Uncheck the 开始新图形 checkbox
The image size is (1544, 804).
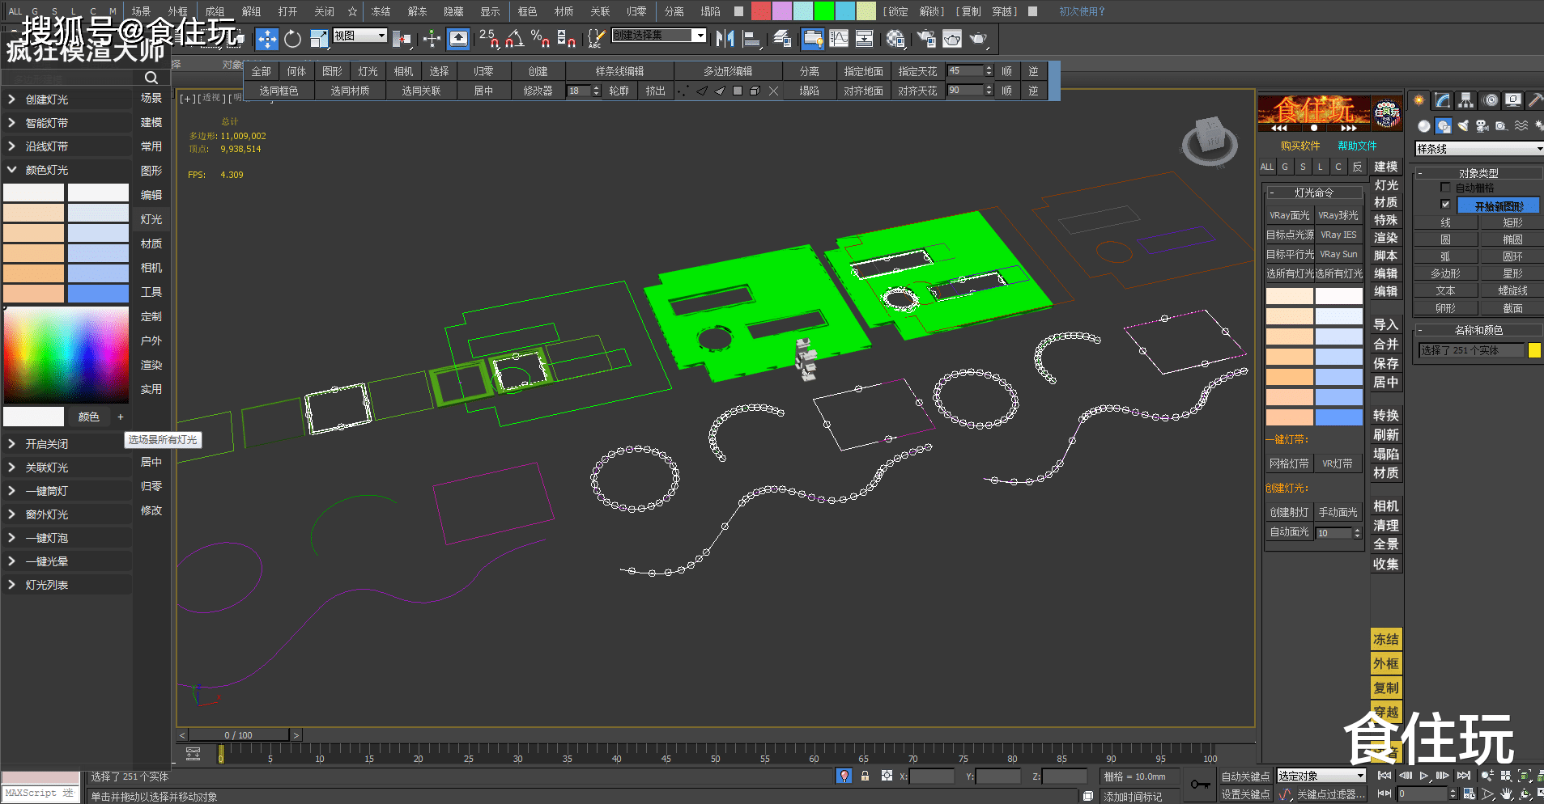pos(1445,205)
